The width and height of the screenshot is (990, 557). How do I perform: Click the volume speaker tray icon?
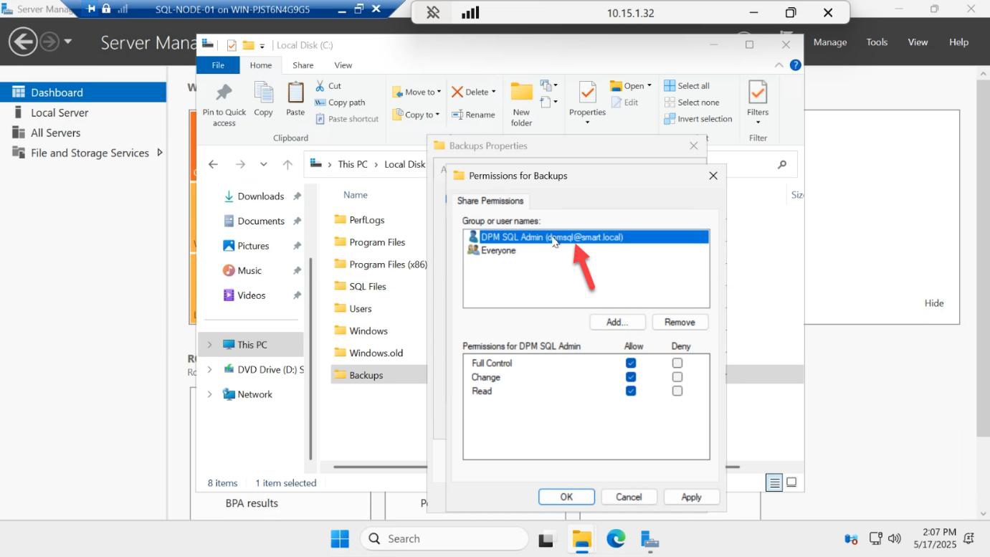click(x=894, y=538)
